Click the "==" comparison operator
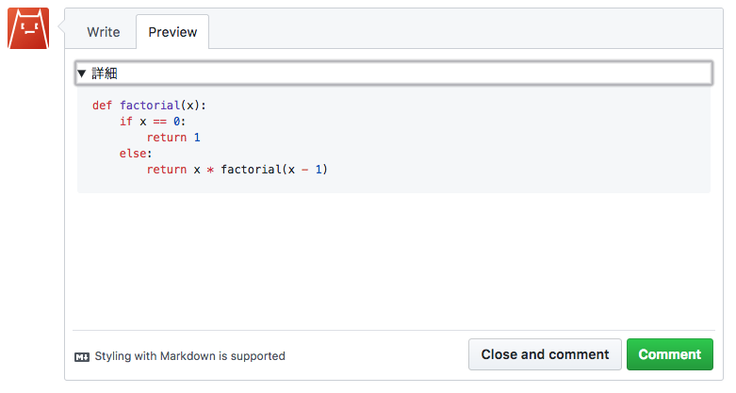Viewport: 736px width, 393px height. coord(160,122)
